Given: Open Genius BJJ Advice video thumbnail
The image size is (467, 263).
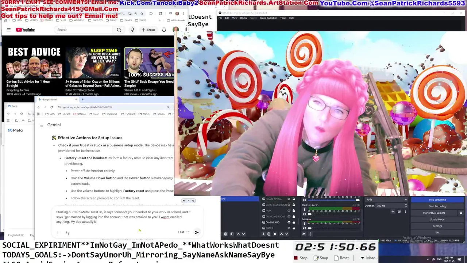Looking at the screenshot, I should click(34, 62).
